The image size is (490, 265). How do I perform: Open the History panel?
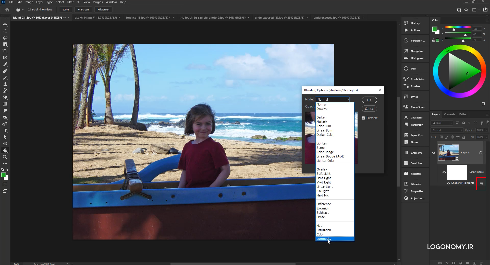point(415,23)
